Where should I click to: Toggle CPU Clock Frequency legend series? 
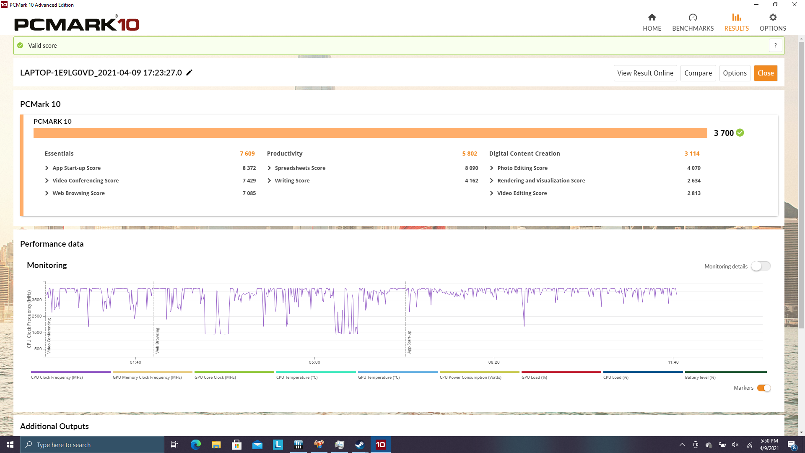(x=70, y=375)
